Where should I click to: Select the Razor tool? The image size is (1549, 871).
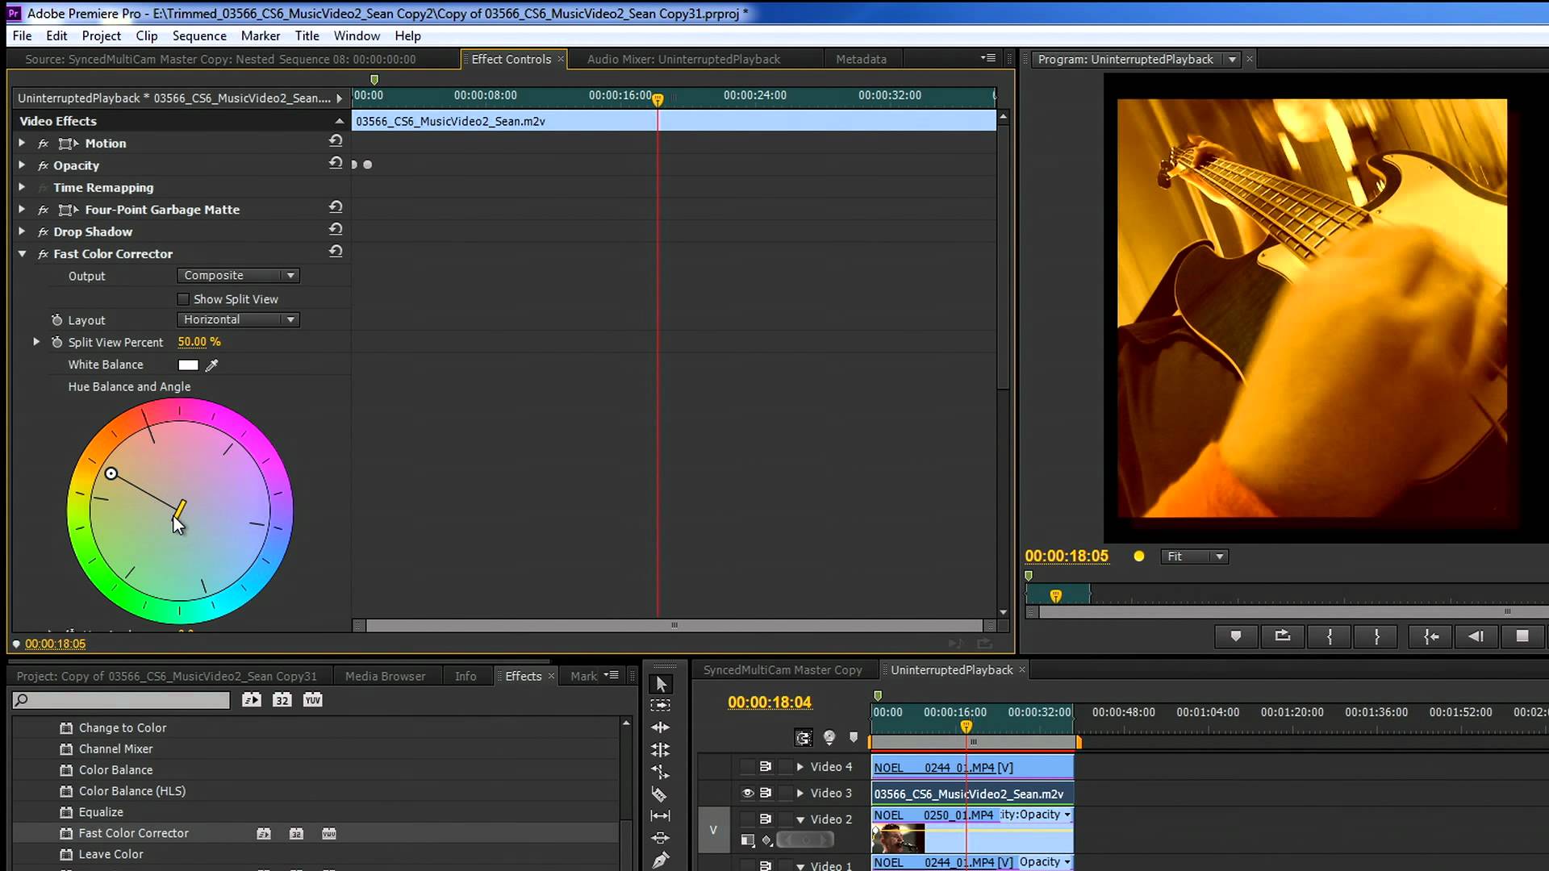(x=660, y=794)
